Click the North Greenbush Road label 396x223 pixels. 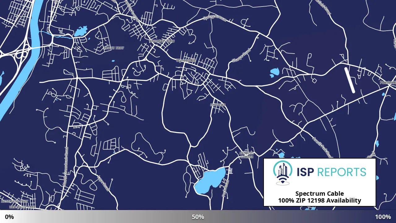[x=66, y=166]
